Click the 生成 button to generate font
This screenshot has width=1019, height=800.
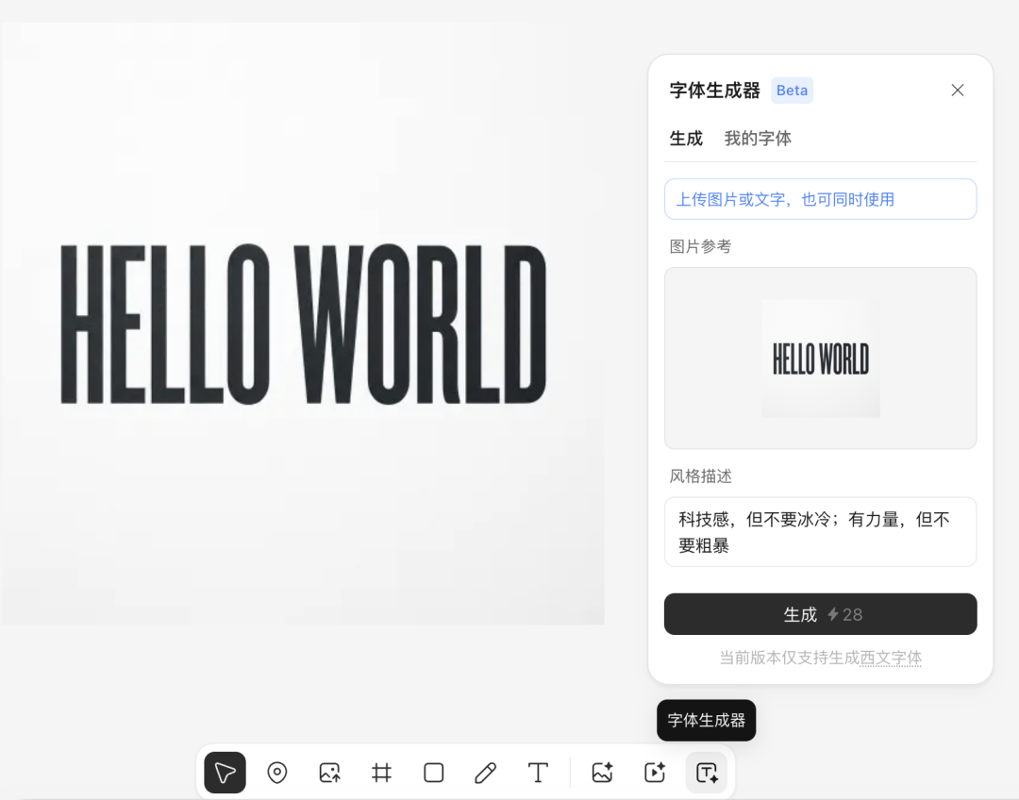pyautogui.click(x=820, y=614)
